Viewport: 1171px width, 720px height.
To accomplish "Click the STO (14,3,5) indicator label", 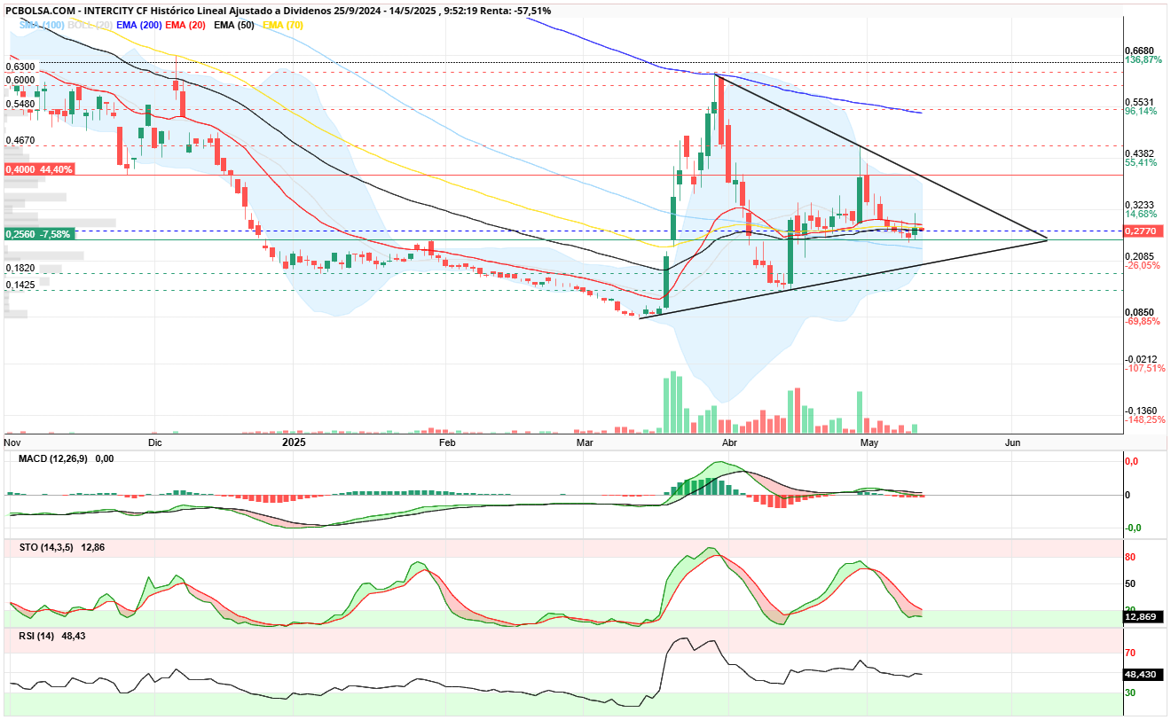I will [x=47, y=548].
